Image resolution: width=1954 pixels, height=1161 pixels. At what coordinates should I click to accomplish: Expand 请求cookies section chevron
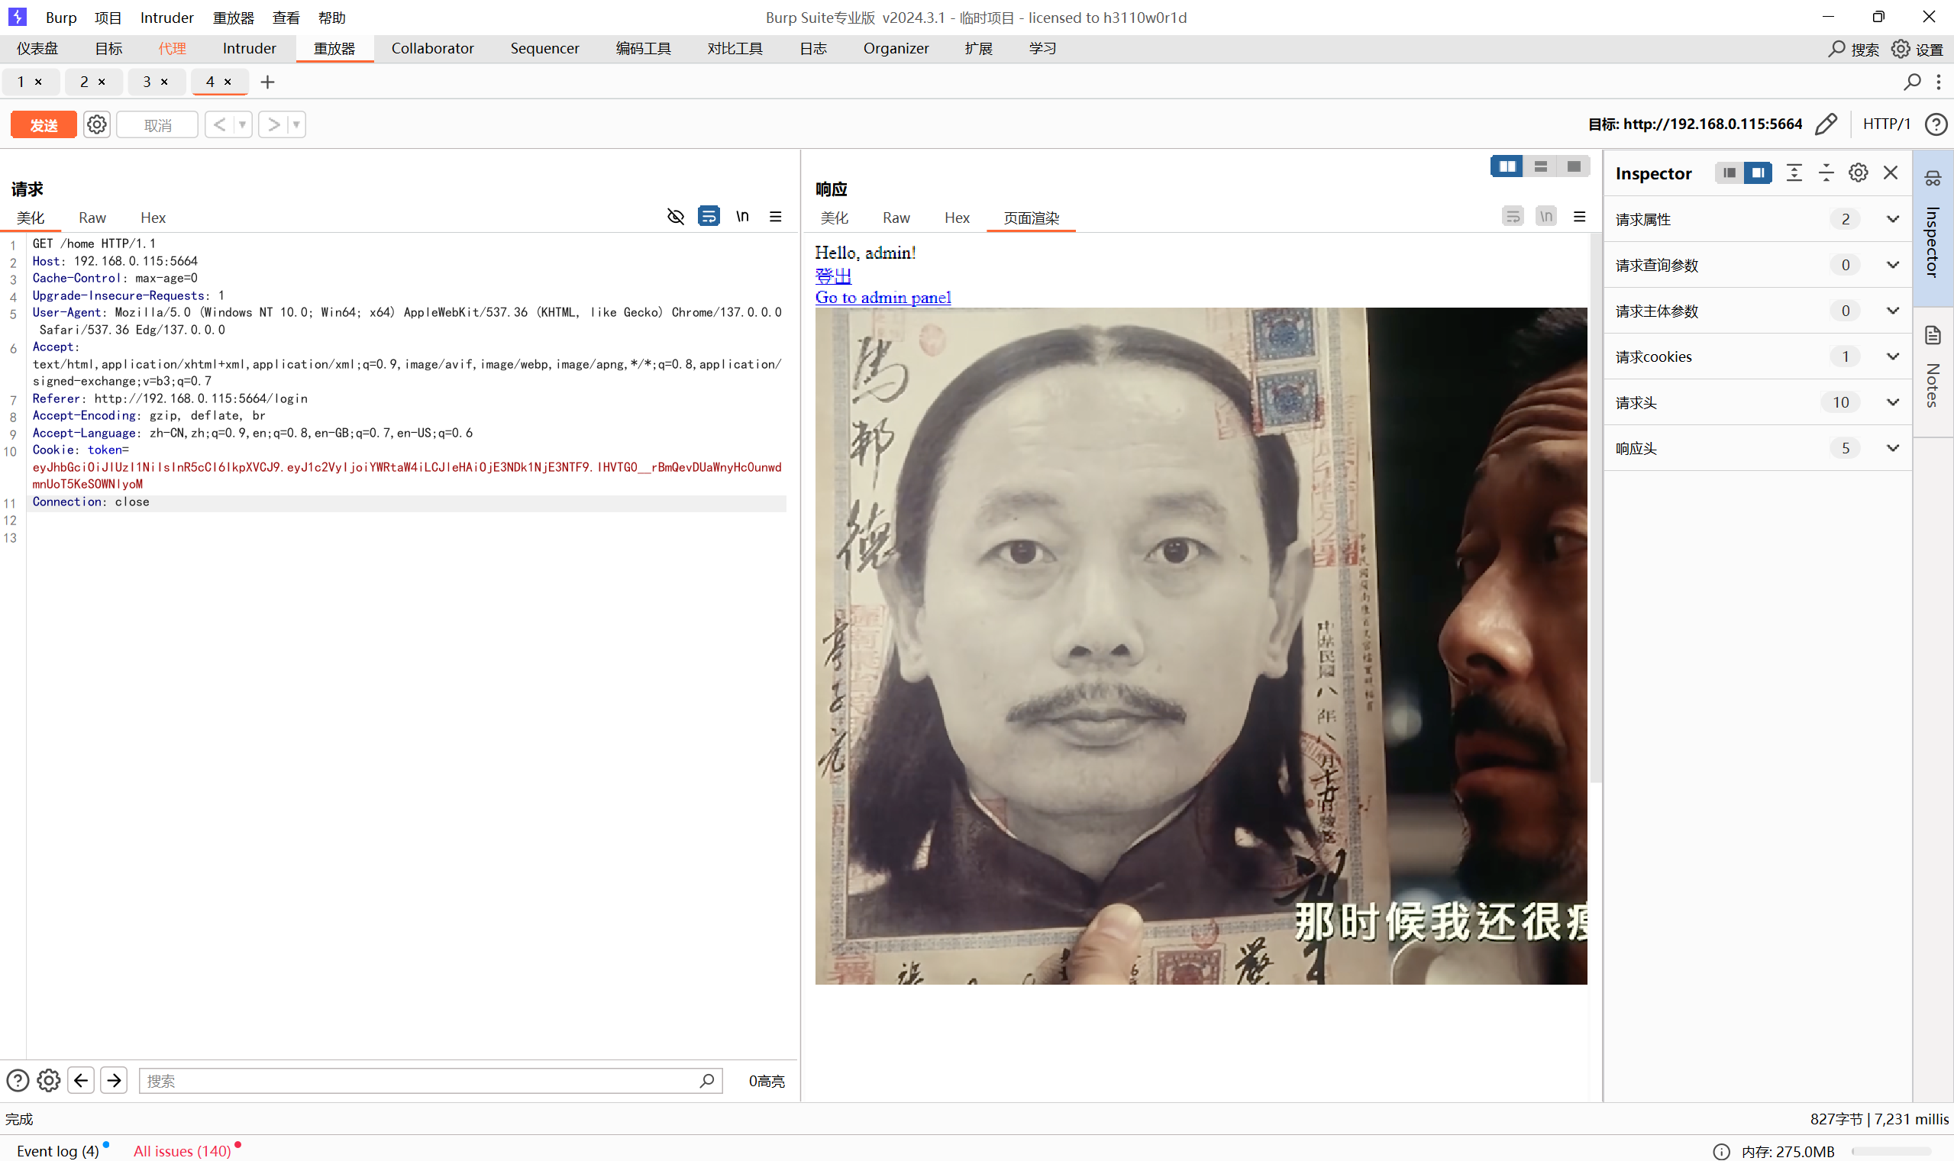(x=1892, y=356)
